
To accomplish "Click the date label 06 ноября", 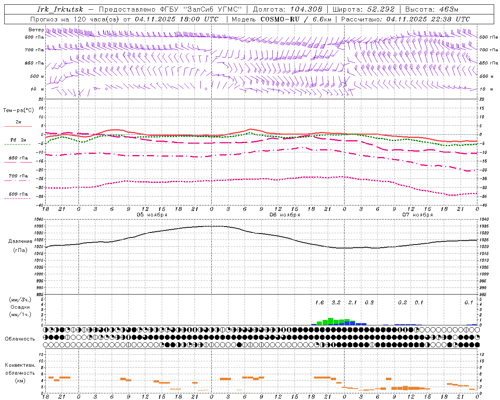I will pos(285,215).
